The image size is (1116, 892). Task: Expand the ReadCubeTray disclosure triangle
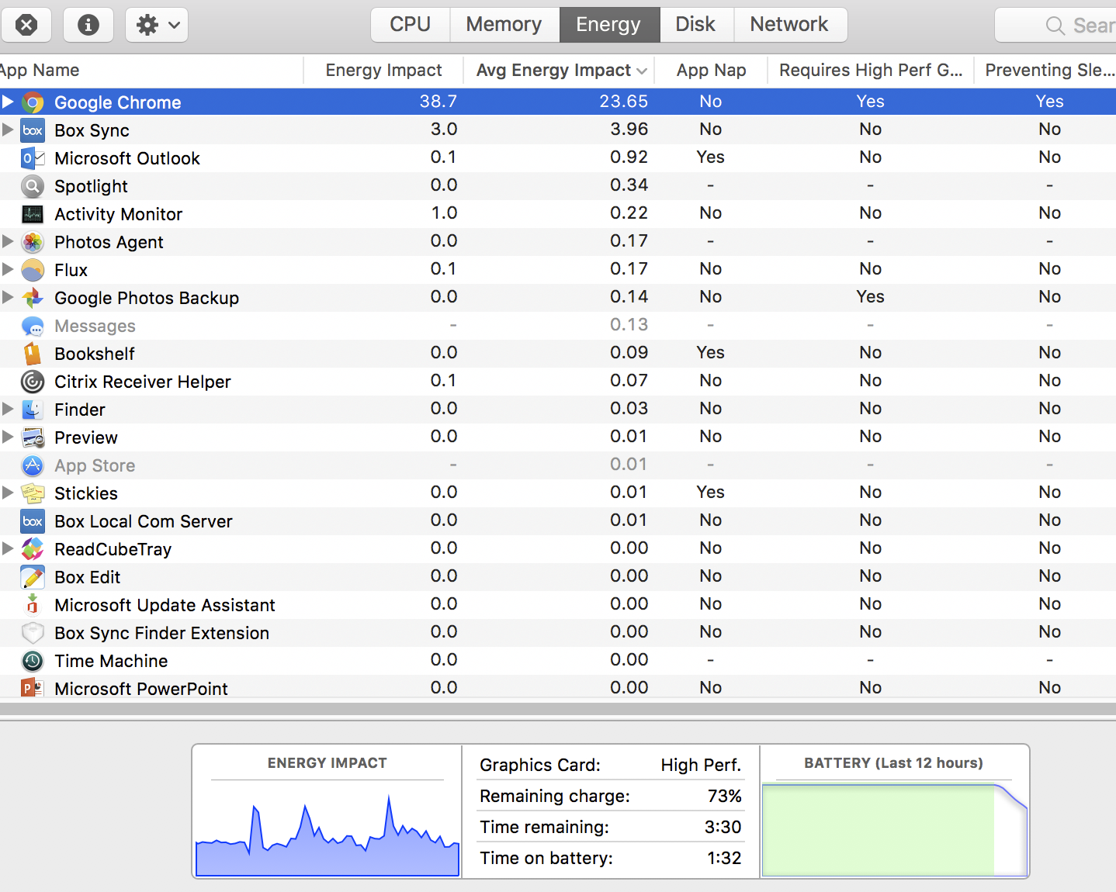(8, 548)
